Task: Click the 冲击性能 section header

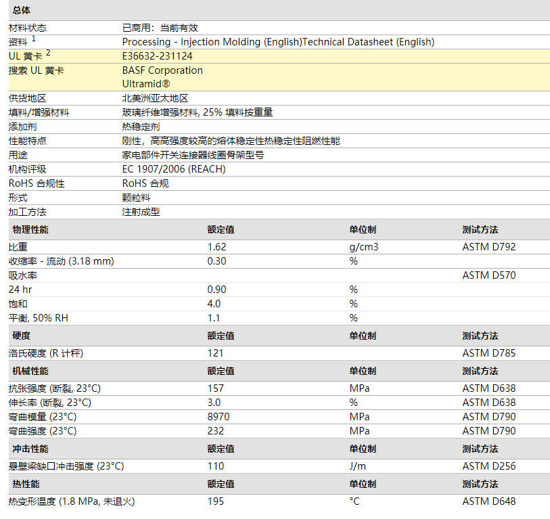Action: 30,449
